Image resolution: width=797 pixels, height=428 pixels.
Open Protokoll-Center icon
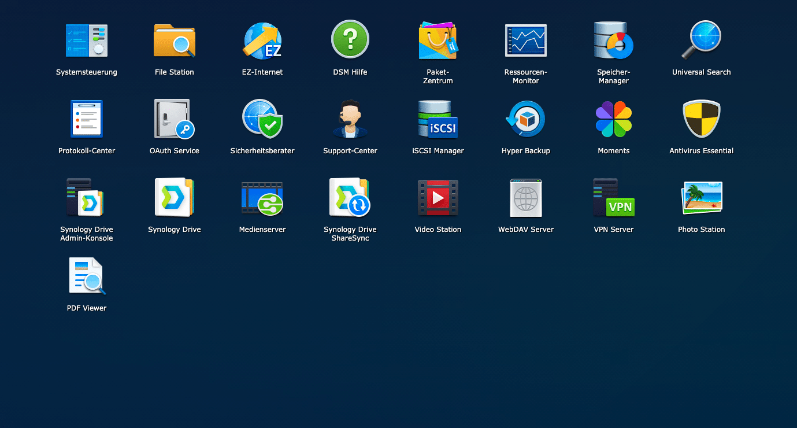tap(87, 119)
